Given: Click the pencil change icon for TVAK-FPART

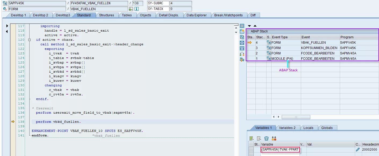Looking at the screenshot, I should click(358, 150).
